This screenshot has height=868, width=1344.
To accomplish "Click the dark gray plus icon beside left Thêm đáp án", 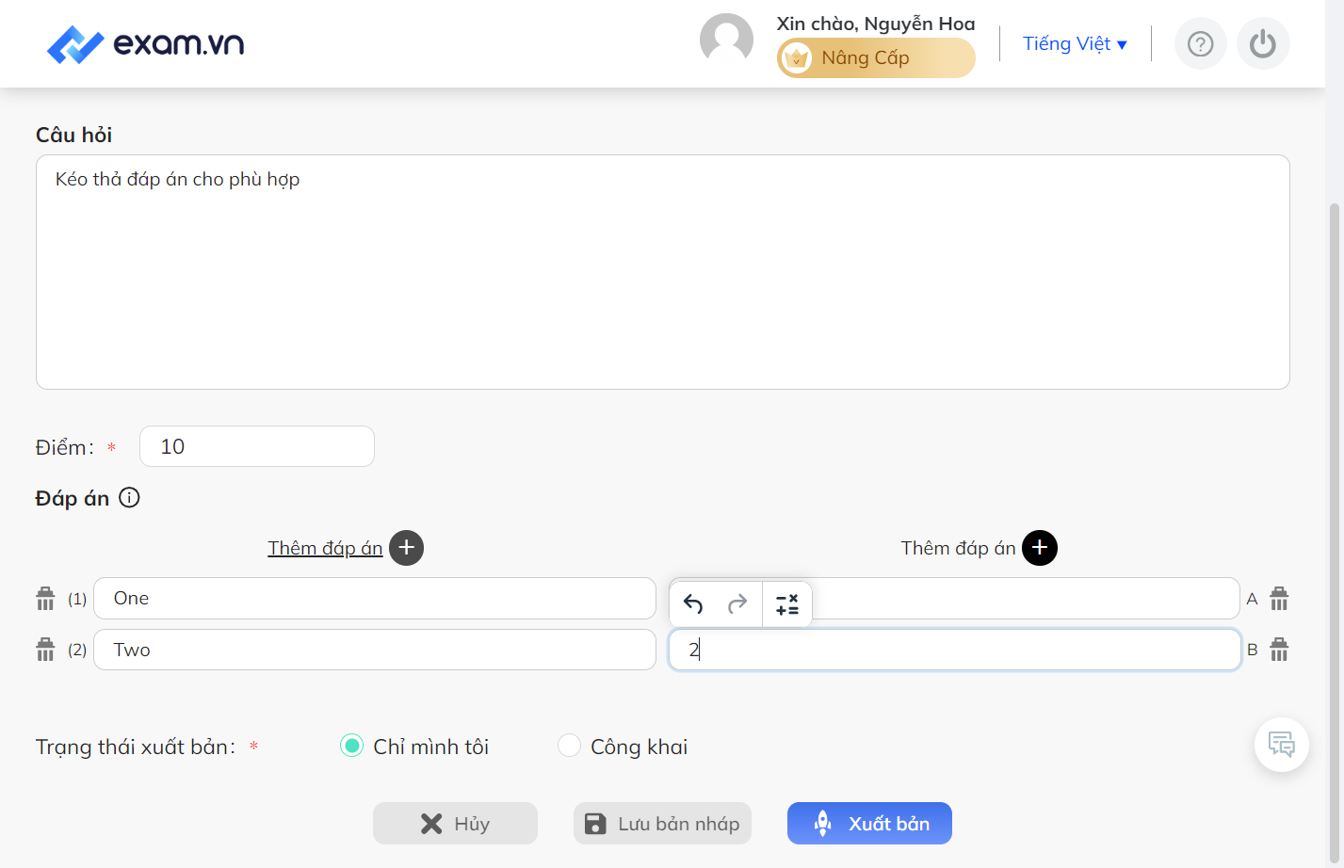I will pyautogui.click(x=407, y=548).
